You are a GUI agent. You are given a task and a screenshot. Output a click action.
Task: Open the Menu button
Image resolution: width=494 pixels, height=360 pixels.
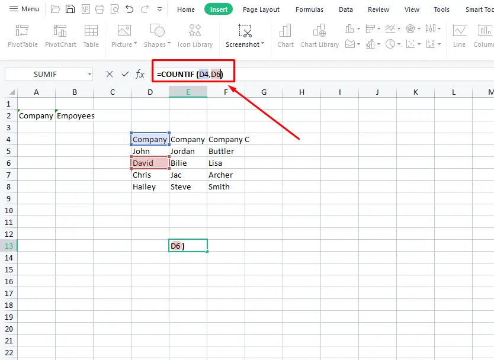(24, 9)
